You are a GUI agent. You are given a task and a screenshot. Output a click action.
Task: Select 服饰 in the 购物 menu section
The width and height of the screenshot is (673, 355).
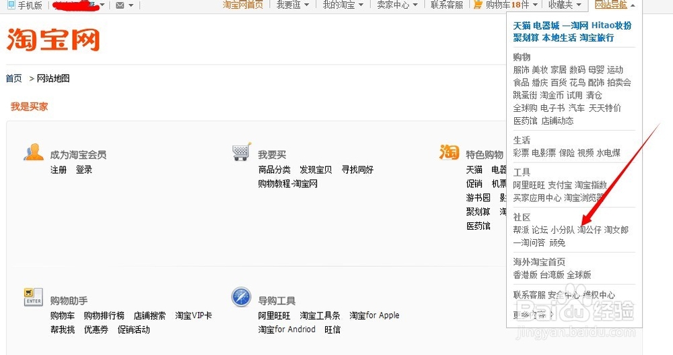pos(521,69)
